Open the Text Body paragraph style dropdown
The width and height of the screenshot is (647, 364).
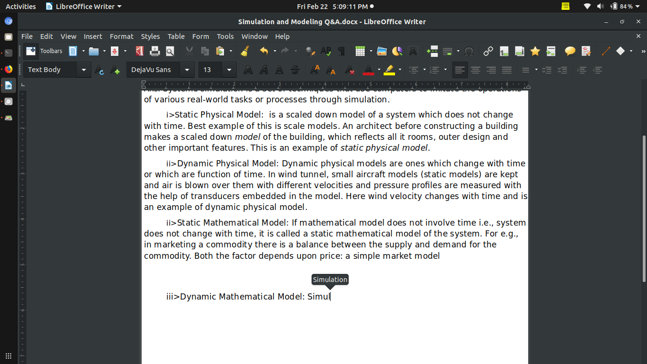(84, 70)
